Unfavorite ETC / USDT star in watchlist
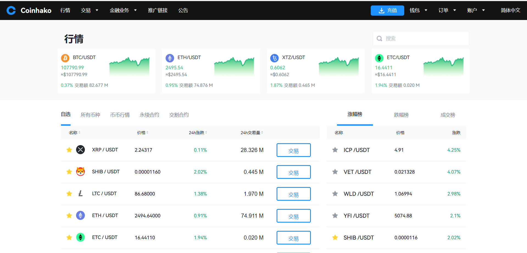This screenshot has width=527, height=253. [x=69, y=237]
